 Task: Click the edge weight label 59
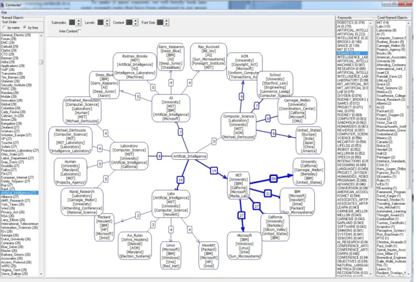coord(273,178)
